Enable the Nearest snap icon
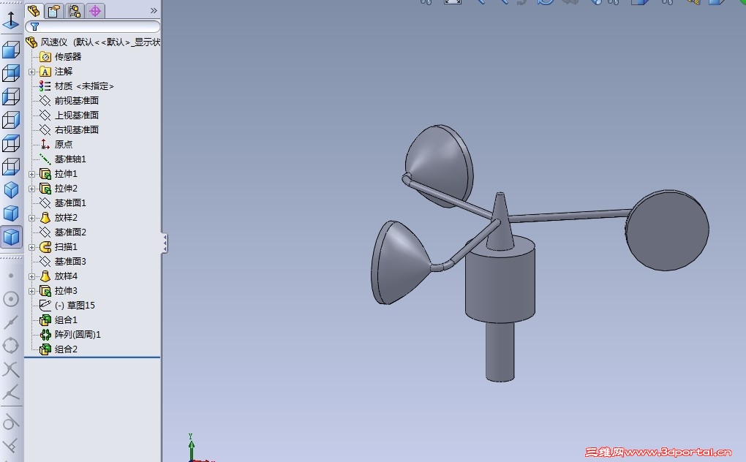The width and height of the screenshot is (746, 462). (x=11, y=393)
